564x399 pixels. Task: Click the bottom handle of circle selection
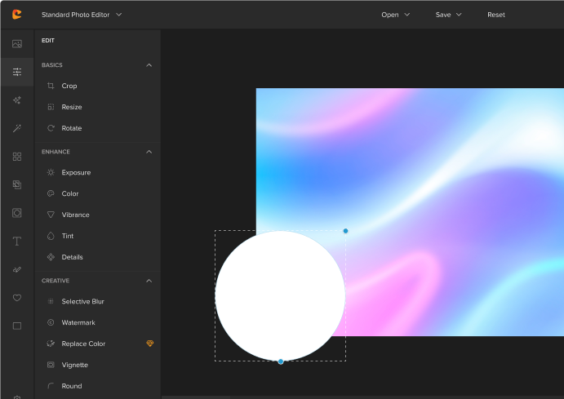(x=281, y=361)
